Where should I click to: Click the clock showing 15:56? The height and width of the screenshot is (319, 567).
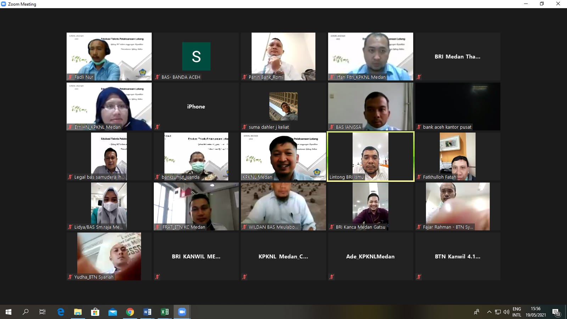[535, 312]
